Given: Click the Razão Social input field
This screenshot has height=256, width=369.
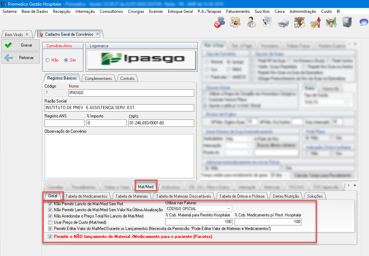Looking at the screenshot, I should (119, 108).
